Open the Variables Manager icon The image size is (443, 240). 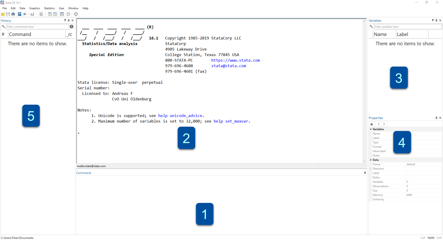pyautogui.click(x=62, y=14)
